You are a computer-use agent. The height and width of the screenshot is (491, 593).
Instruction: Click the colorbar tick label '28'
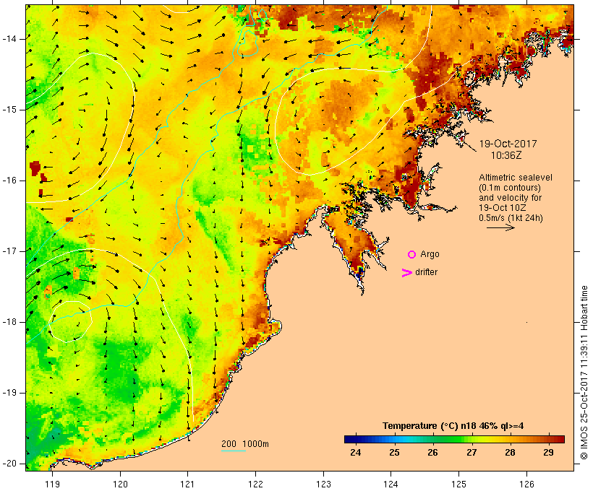[510, 453]
